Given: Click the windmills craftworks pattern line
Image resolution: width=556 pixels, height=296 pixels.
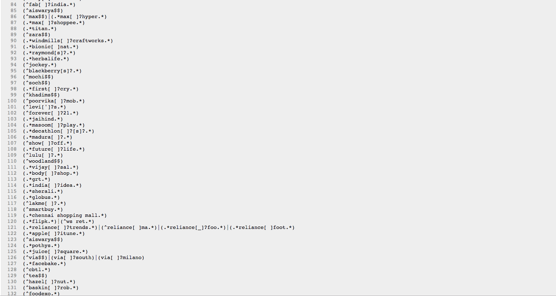Looking at the screenshot, I should (x=67, y=41).
